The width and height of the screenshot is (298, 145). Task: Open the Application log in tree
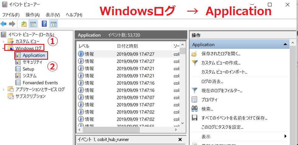click(x=34, y=55)
